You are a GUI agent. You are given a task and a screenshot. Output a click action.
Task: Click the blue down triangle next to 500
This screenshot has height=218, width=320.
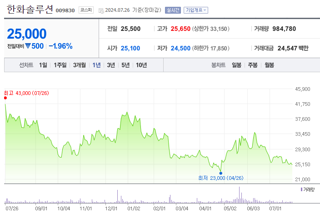[x=28, y=46]
